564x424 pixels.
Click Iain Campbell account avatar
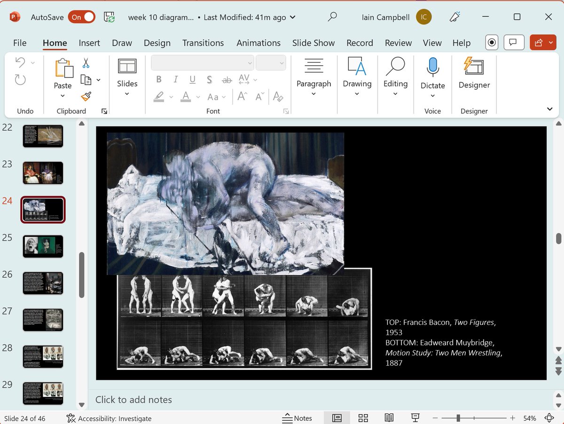coord(423,17)
